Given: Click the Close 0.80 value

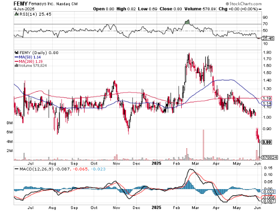Looking at the screenshot, I should click(x=171, y=9).
